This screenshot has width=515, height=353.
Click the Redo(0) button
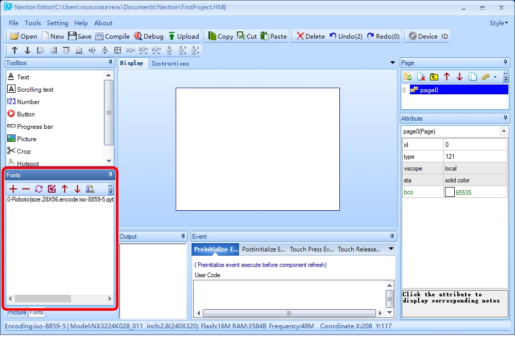tap(383, 36)
